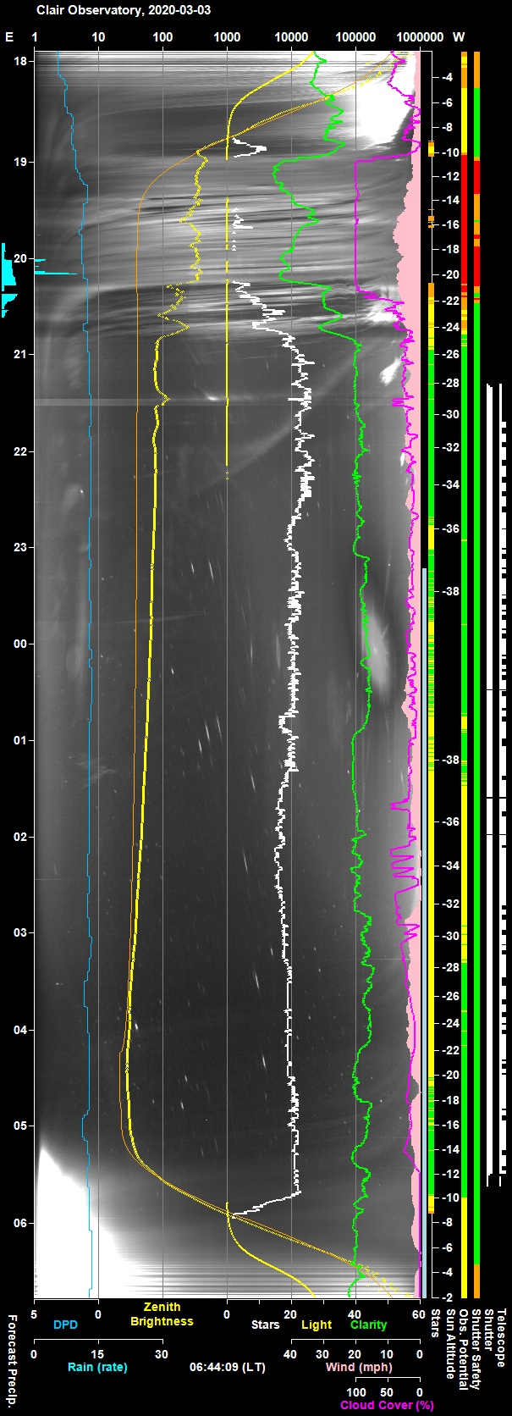Click the 'W' west direction label
This screenshot has width=512, height=1416.
[459, 37]
